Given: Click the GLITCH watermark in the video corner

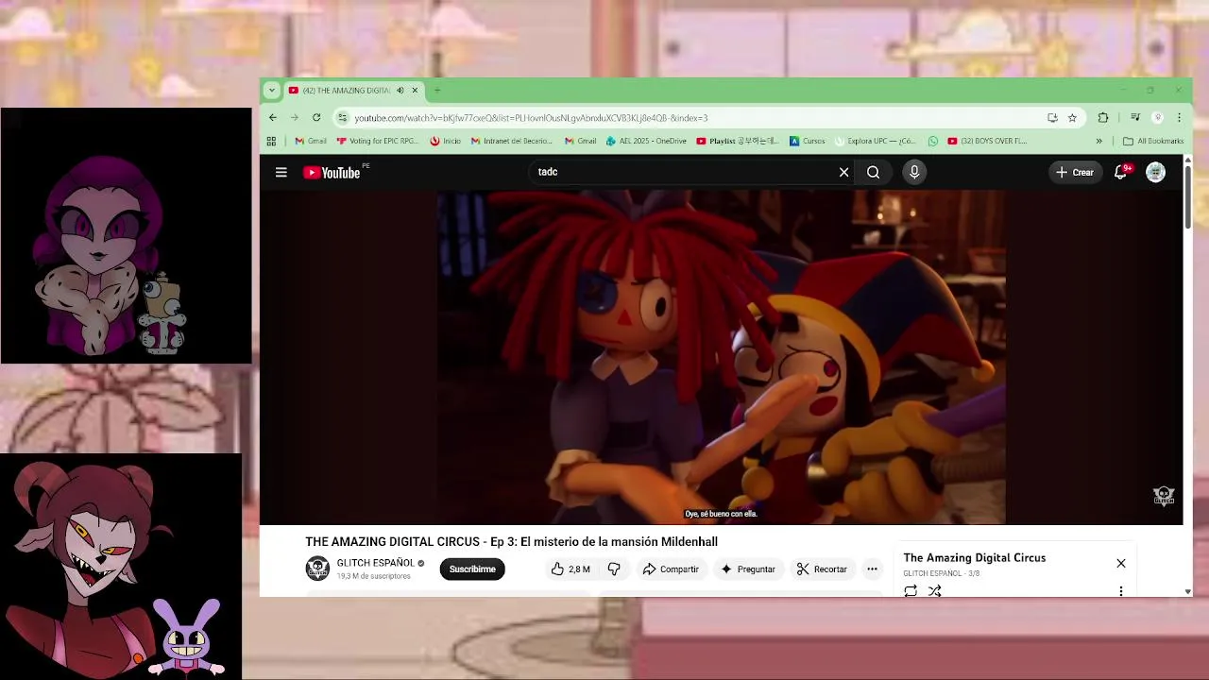Looking at the screenshot, I should click(1164, 495).
